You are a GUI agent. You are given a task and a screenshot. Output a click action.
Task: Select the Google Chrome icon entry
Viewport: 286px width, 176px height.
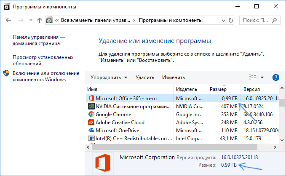(x=91, y=115)
